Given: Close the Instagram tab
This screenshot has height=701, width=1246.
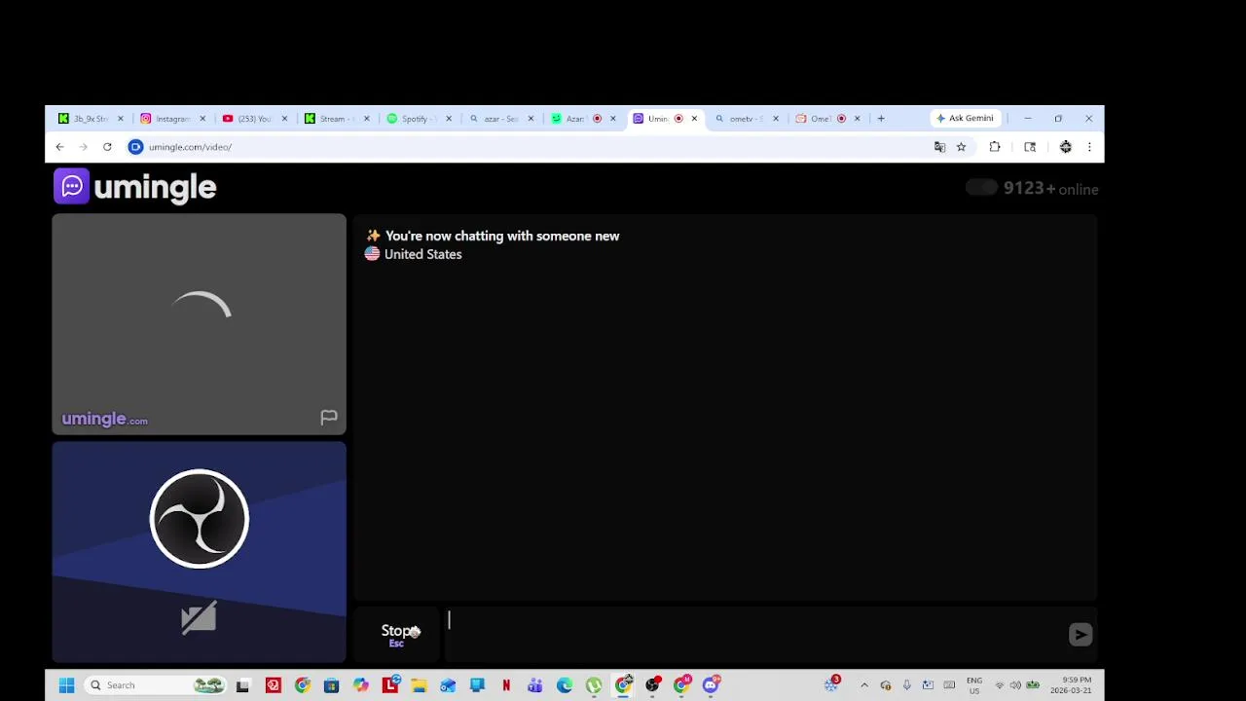Looking at the screenshot, I should coord(202,119).
